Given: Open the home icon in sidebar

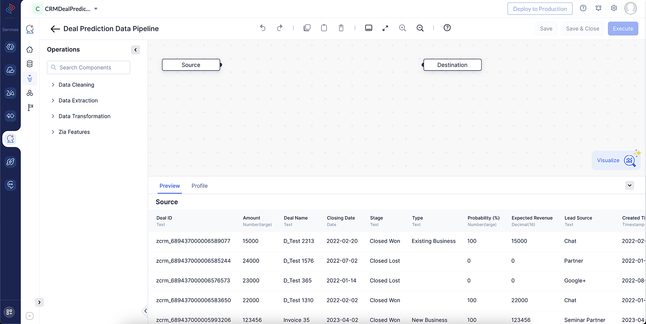Looking at the screenshot, I should coord(30,49).
